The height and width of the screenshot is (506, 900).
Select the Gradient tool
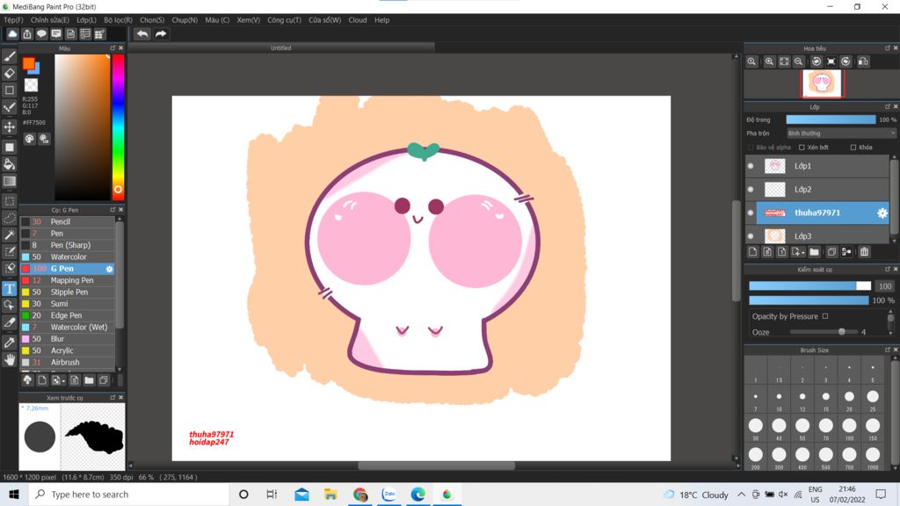[x=10, y=181]
